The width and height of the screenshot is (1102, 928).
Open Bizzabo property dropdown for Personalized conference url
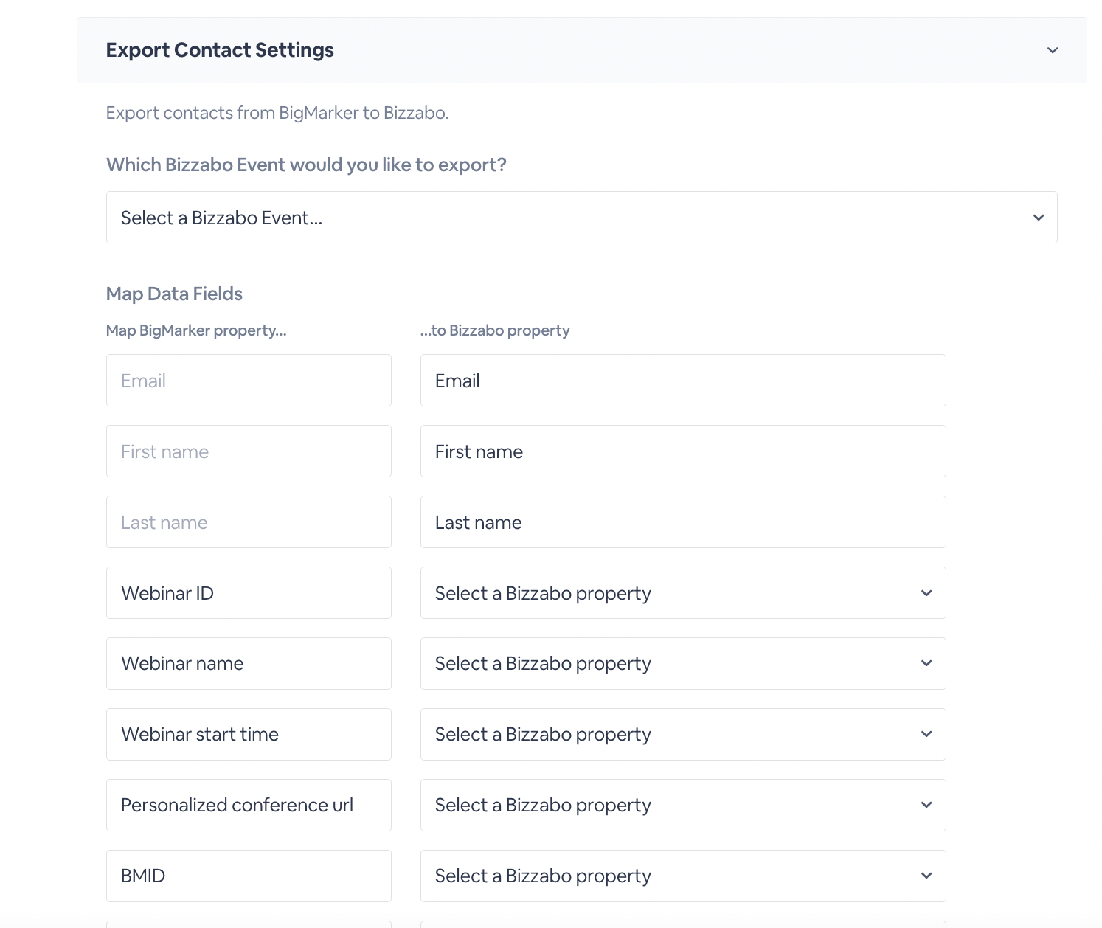tap(683, 806)
